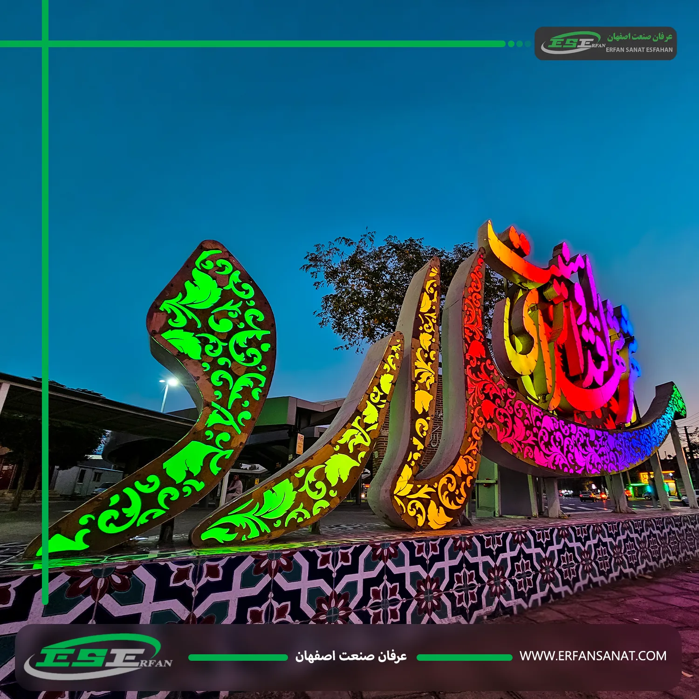The height and width of the screenshot is (699, 699).
Task: Click the glowing street lamp behind the sculpture
Action: [x=171, y=383]
